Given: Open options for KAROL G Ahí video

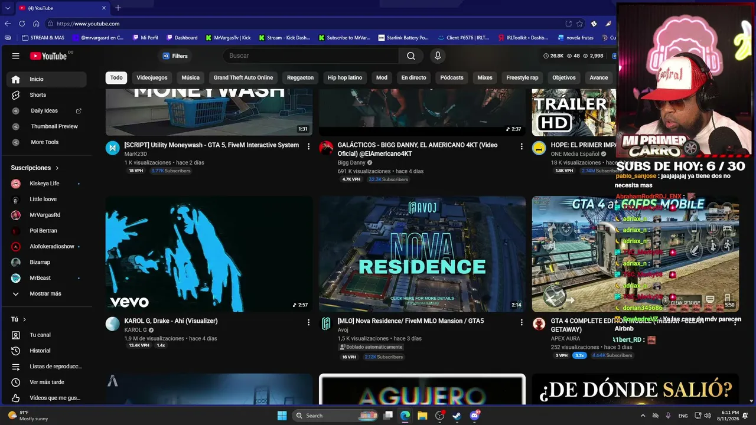Looking at the screenshot, I should [308, 322].
